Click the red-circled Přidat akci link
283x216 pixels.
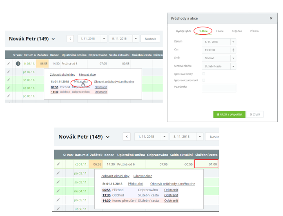coord(80,81)
